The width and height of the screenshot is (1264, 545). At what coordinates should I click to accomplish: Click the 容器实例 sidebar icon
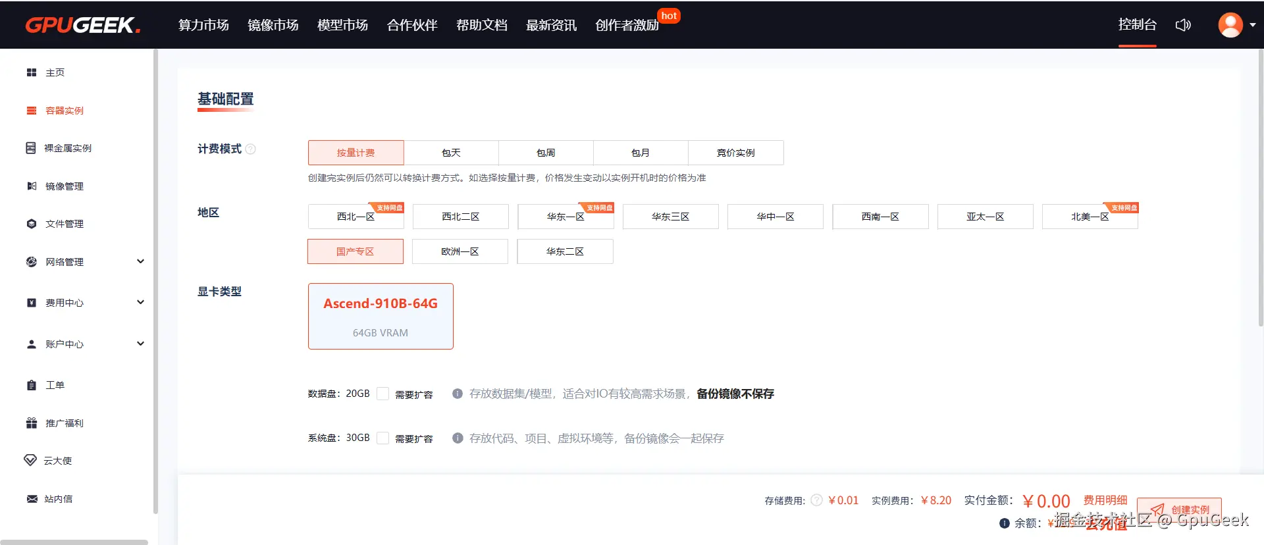(32, 111)
